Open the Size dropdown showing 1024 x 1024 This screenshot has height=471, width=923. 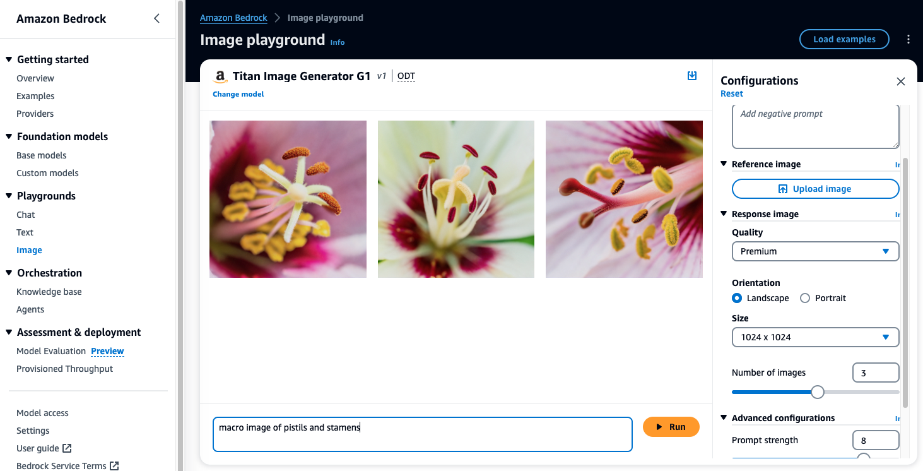[x=815, y=337]
